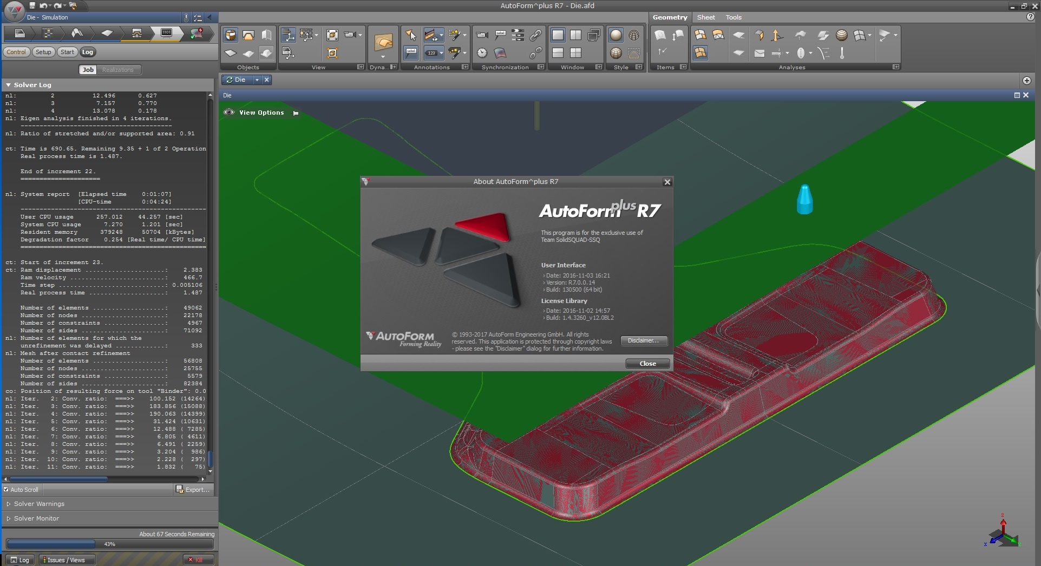This screenshot has width=1041, height=566.
Task: Switch to Realizations view
Action: point(117,70)
